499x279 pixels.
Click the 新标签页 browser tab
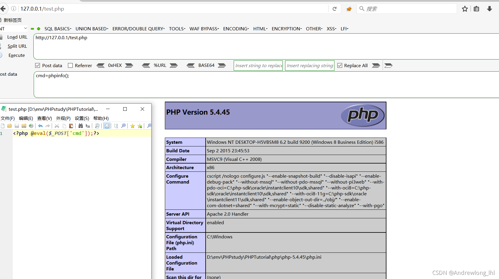(12, 20)
